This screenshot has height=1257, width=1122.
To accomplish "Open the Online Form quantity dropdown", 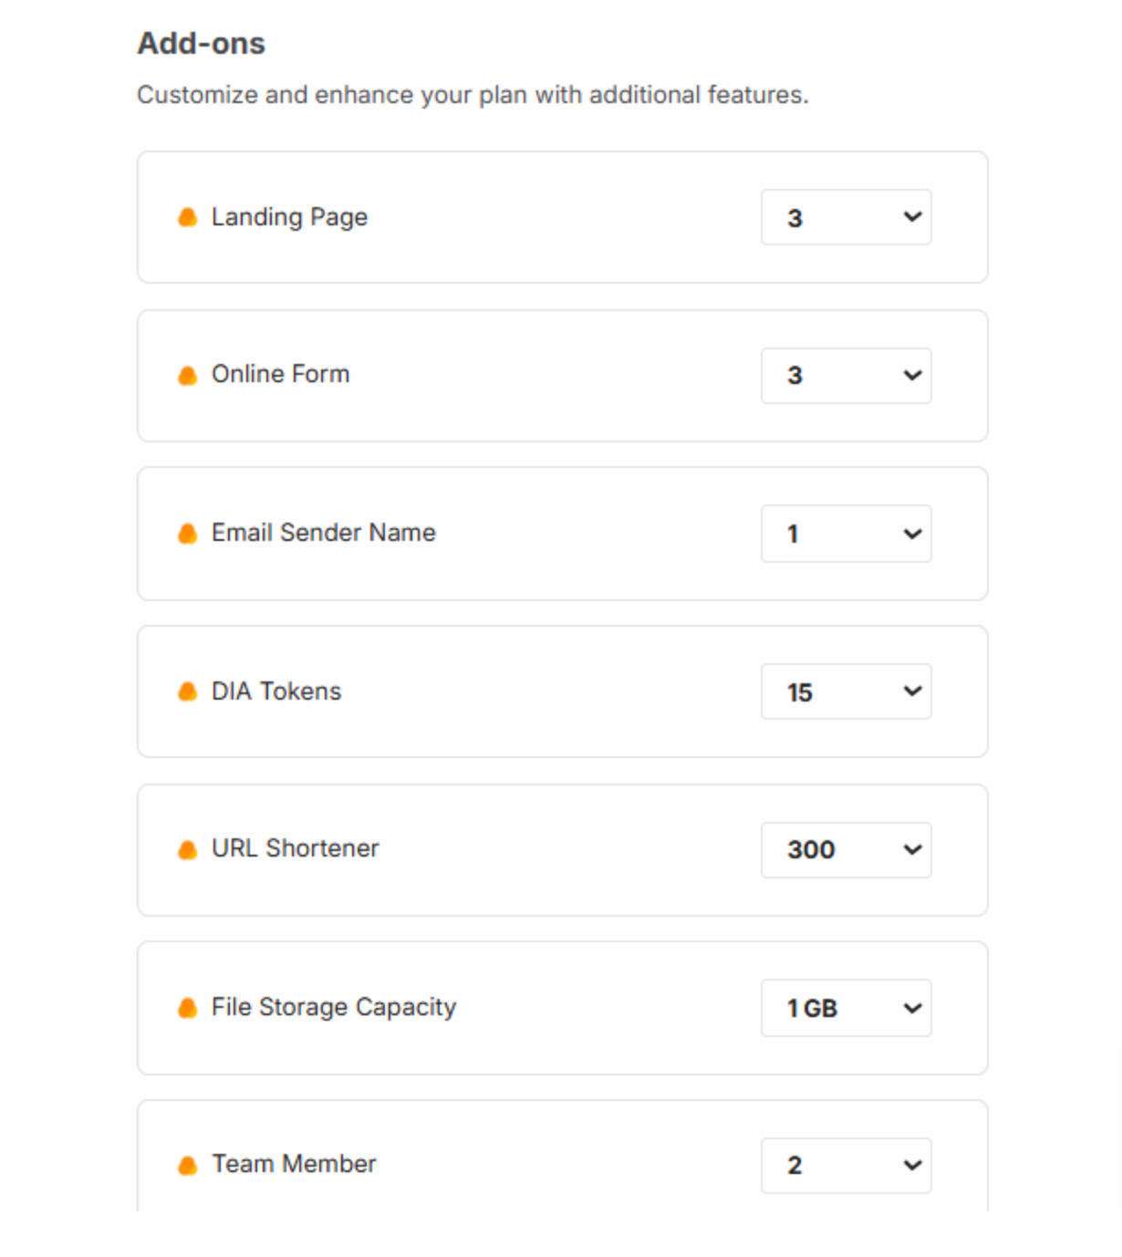I will 846,376.
